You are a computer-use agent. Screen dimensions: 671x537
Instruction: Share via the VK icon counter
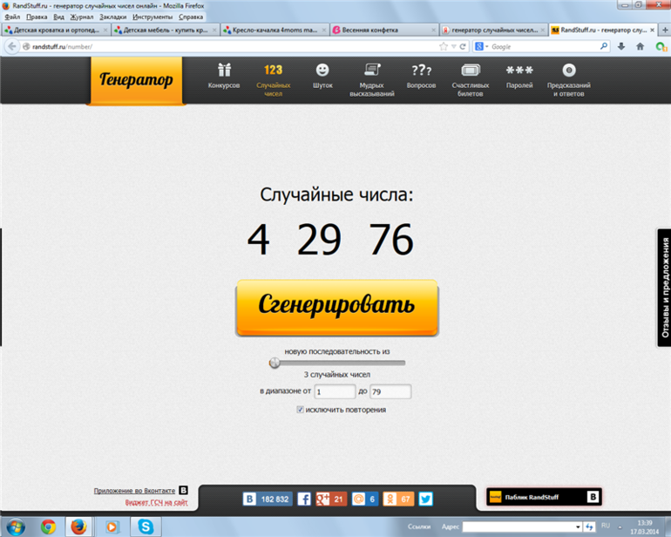pos(268,499)
